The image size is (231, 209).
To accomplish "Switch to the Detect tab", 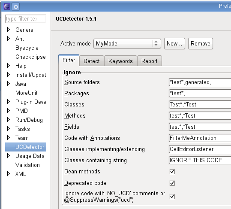I will coord(91,61).
